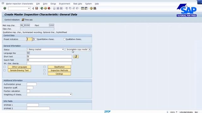Click the Classification button

tap(59, 67)
